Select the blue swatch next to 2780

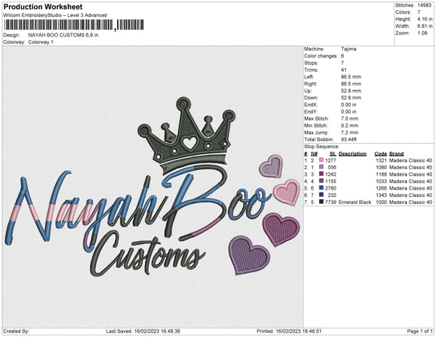tap(321, 188)
